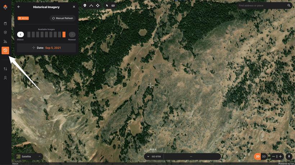
Task: Reset north with the compass button
Action: (289, 156)
